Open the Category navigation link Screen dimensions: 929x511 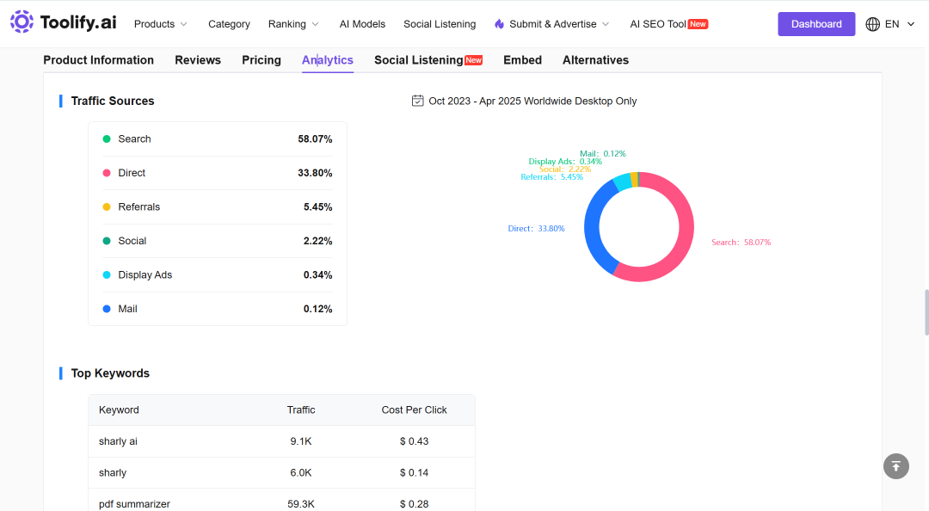point(230,24)
